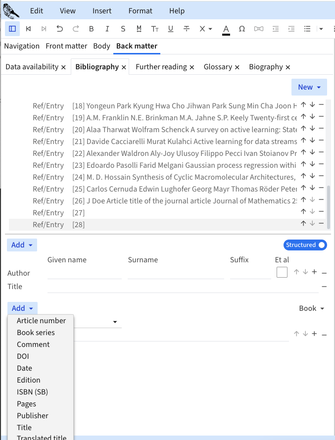Apply strikethrough formatting
The height and width of the screenshot is (440, 335).
pos(187,29)
